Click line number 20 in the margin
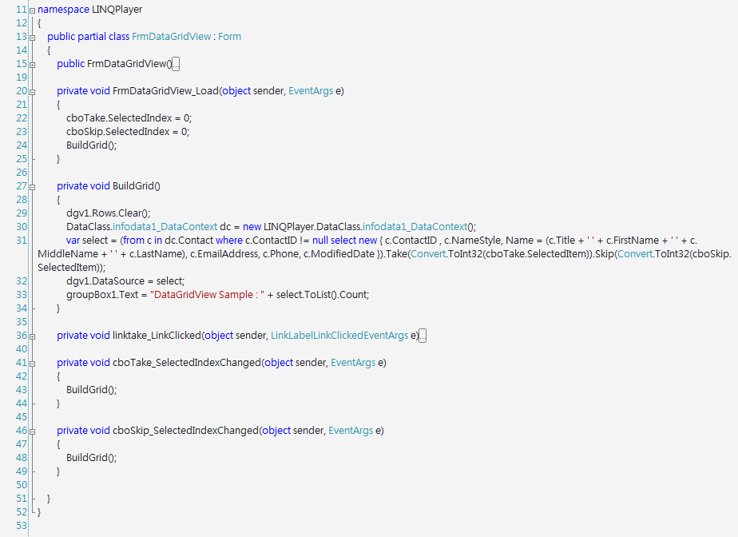The image size is (738, 537). (x=22, y=91)
